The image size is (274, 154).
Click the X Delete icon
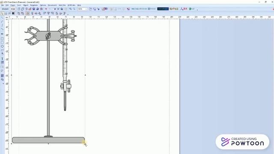pyautogui.click(x=58, y=9)
